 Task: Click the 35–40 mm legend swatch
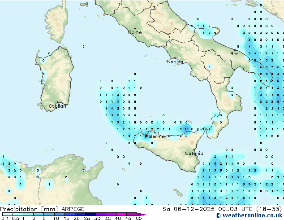click(x=111, y=214)
